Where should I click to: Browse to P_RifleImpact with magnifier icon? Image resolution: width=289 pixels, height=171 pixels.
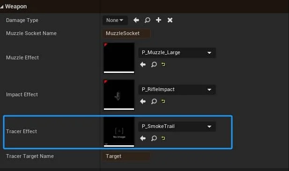(x=154, y=101)
